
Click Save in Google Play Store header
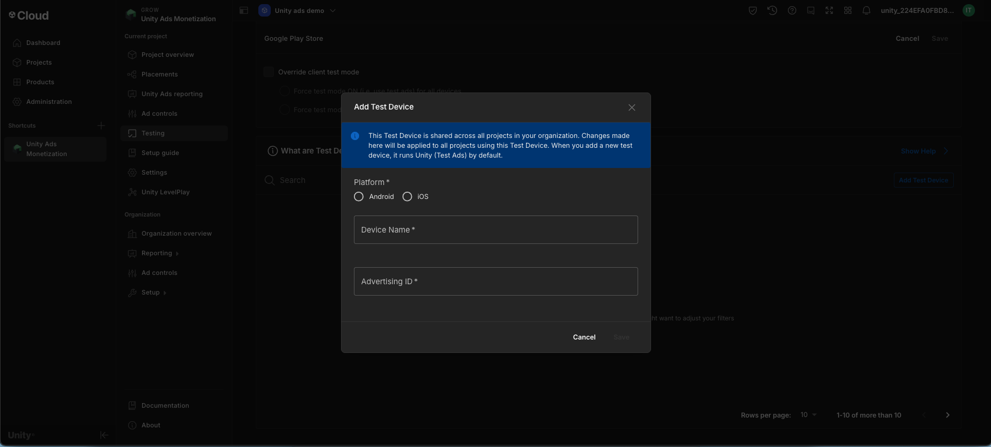click(x=939, y=39)
